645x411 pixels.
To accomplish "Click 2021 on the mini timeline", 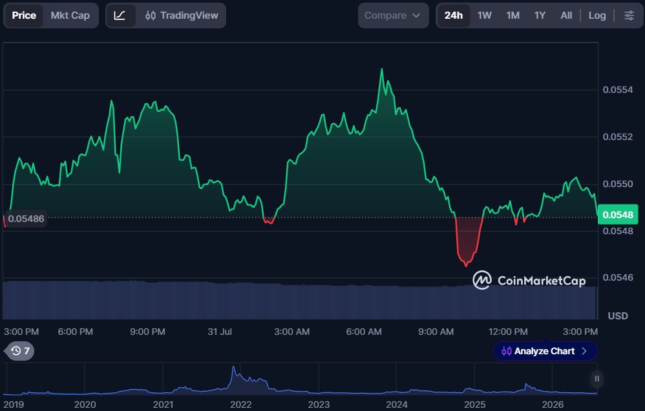I will [164, 405].
